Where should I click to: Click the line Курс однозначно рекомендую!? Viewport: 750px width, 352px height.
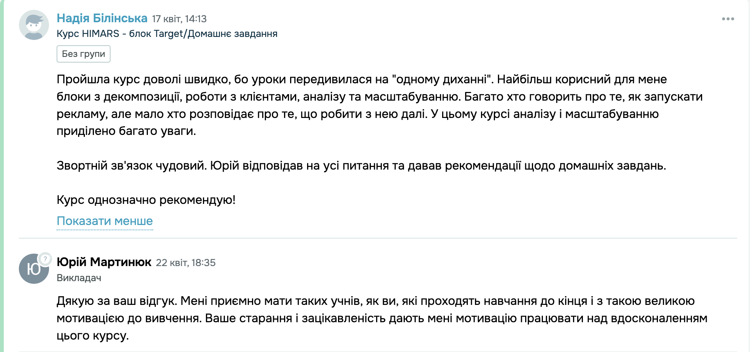click(x=146, y=200)
